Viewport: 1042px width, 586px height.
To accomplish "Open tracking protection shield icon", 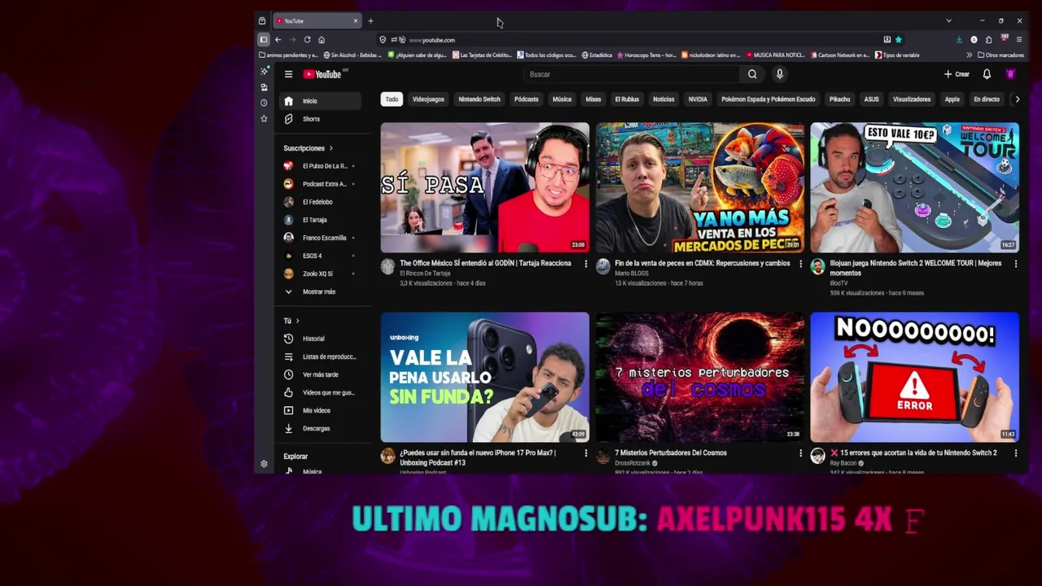I will coord(383,39).
